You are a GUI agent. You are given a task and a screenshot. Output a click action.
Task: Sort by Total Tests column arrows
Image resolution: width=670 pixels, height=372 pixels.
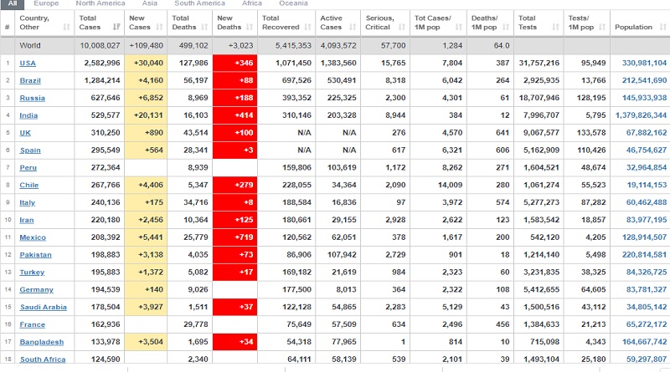(x=555, y=27)
